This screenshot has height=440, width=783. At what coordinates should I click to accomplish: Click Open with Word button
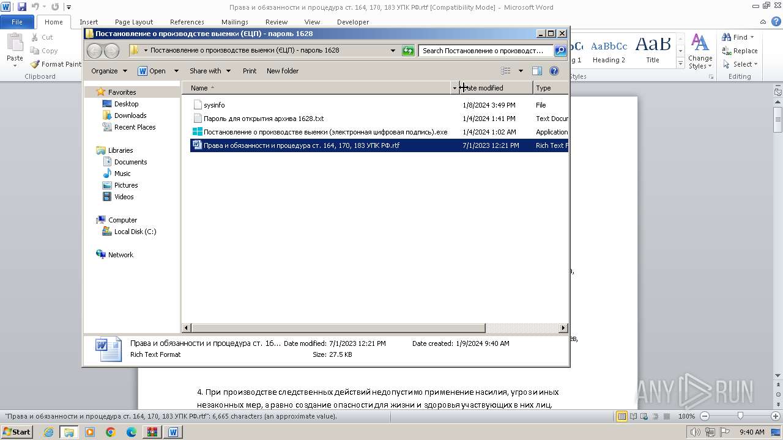152,71
